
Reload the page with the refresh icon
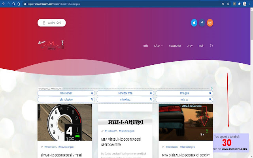13,4
